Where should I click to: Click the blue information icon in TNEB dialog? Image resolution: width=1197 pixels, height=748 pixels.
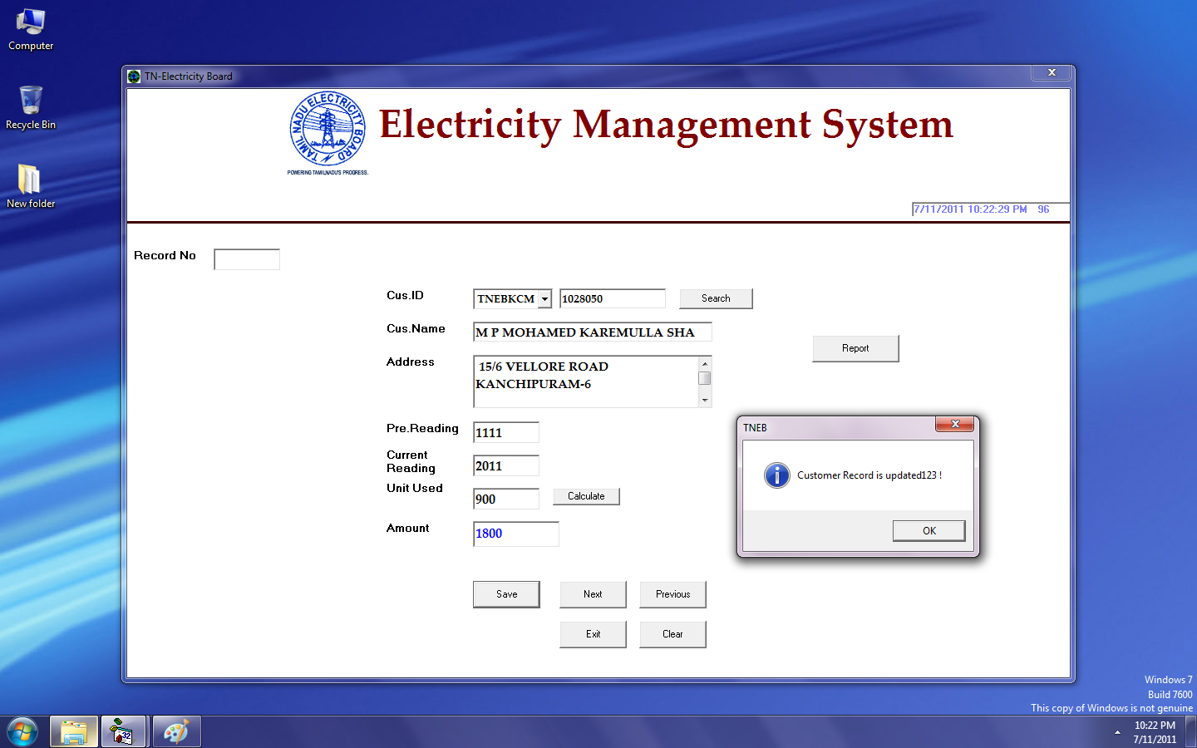click(777, 475)
